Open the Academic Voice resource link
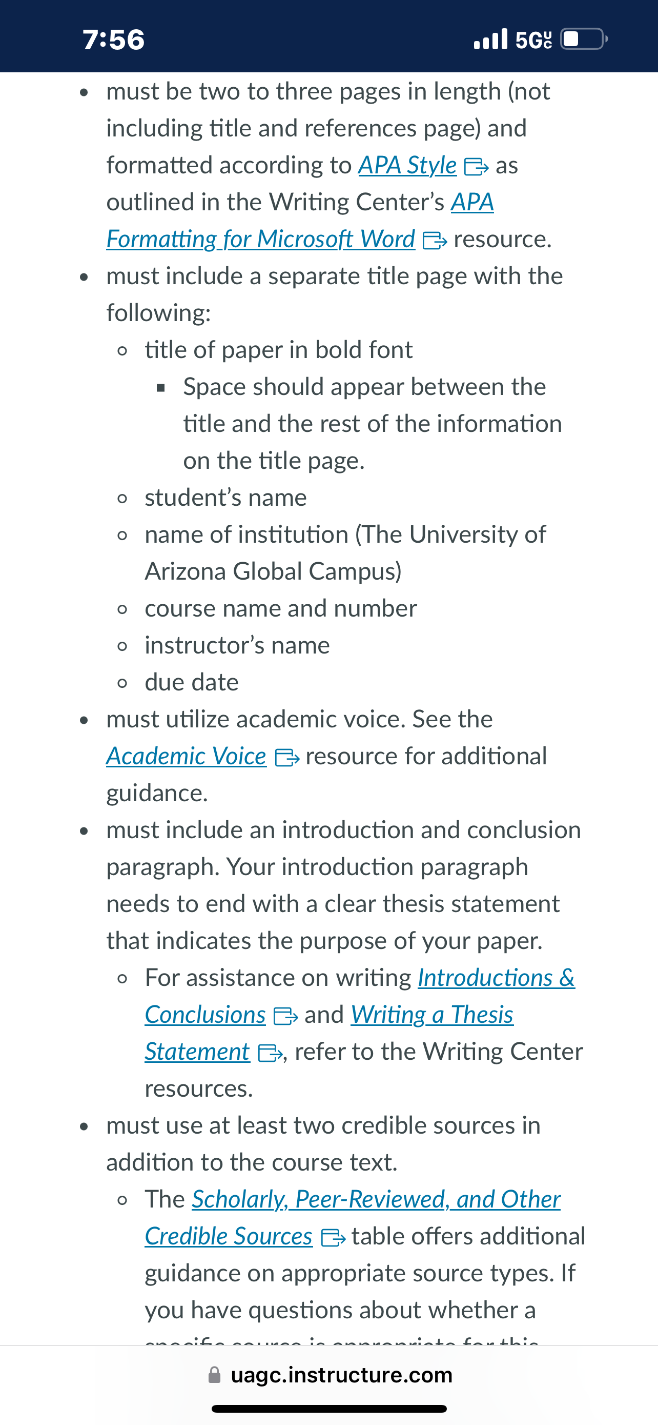This screenshot has width=658, height=1425. tap(186, 756)
